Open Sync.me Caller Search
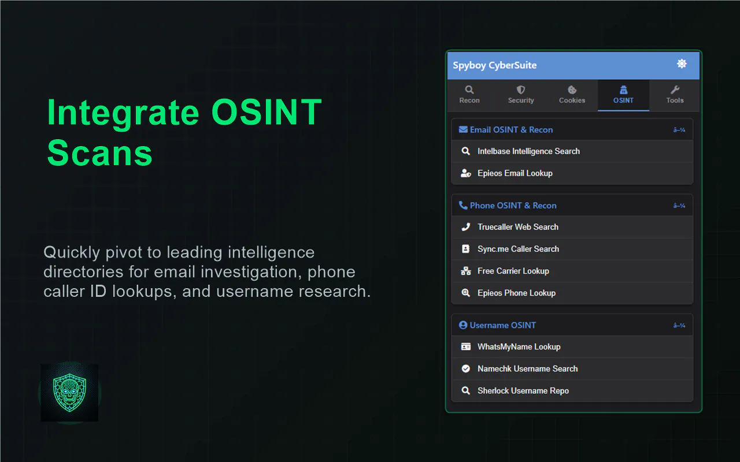The height and width of the screenshot is (462, 740). pos(572,249)
